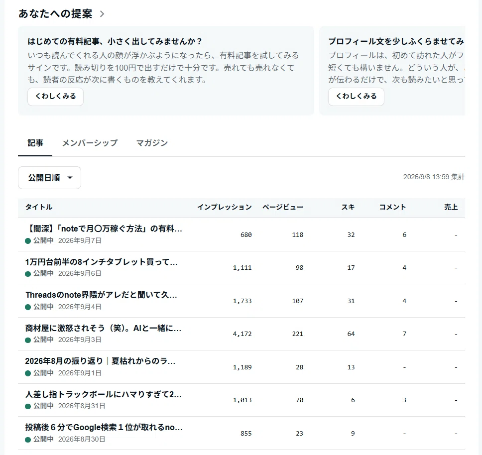Click the chevron arrow beside あなたへの提案

click(x=102, y=14)
